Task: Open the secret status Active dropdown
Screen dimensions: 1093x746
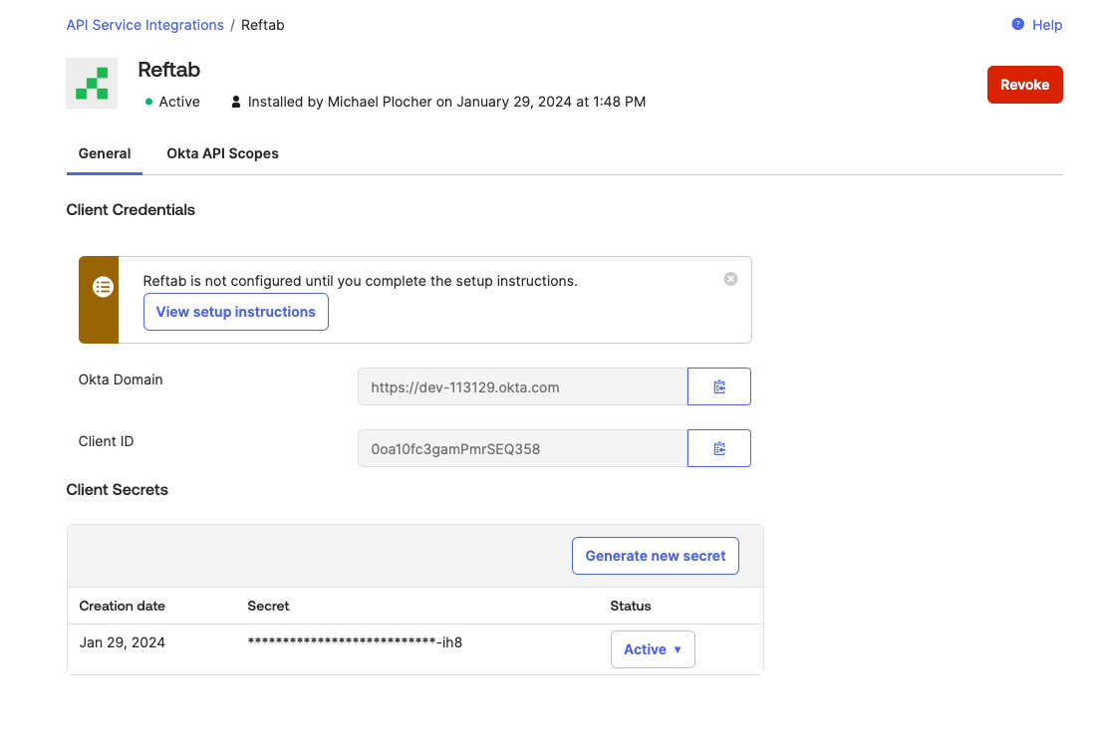Action: pyautogui.click(x=653, y=648)
